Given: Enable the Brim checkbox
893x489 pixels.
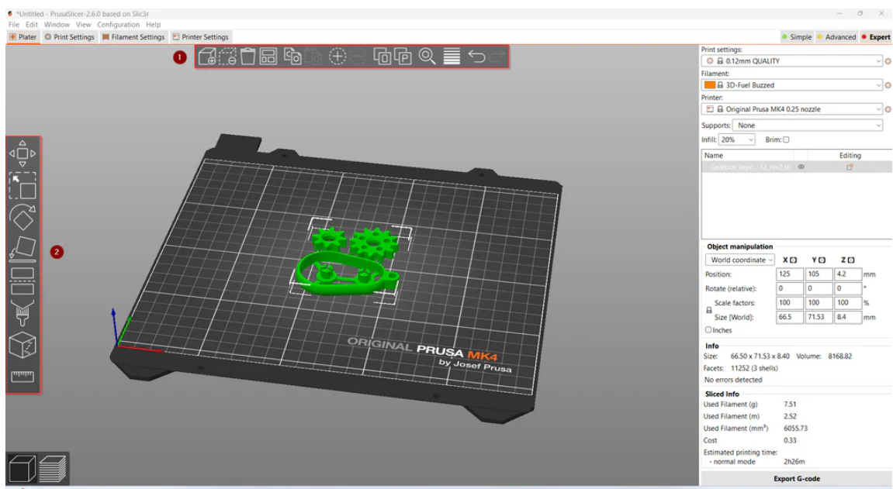Looking at the screenshot, I should [786, 139].
